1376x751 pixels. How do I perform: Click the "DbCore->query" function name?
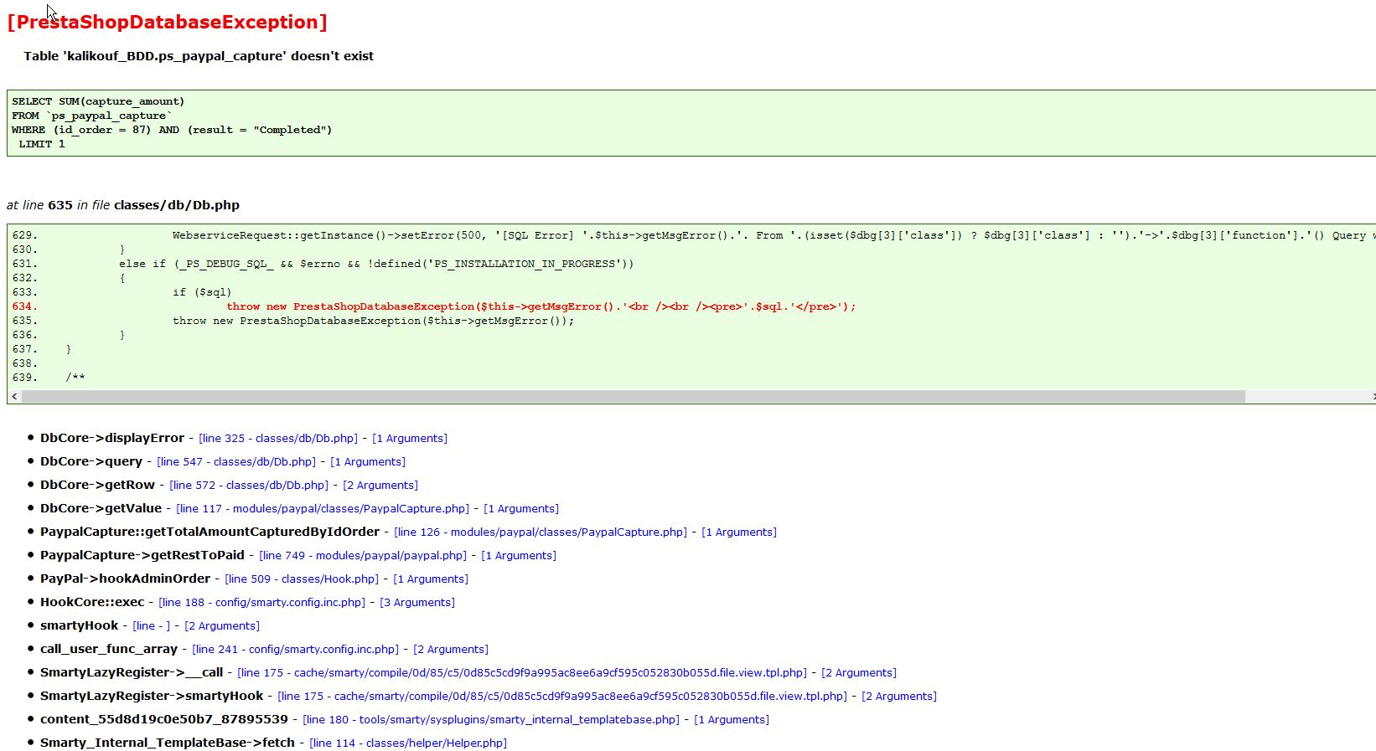click(91, 461)
